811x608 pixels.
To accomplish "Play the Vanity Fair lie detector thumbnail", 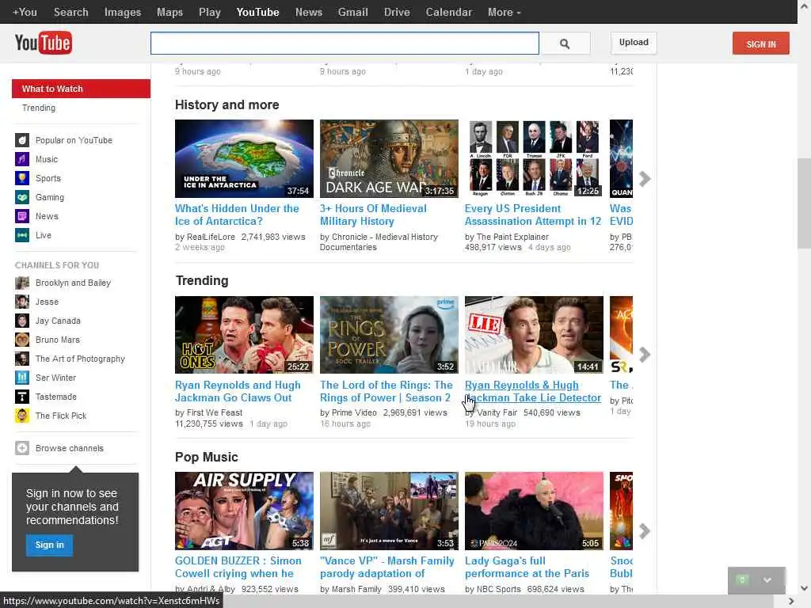I will [x=534, y=335].
